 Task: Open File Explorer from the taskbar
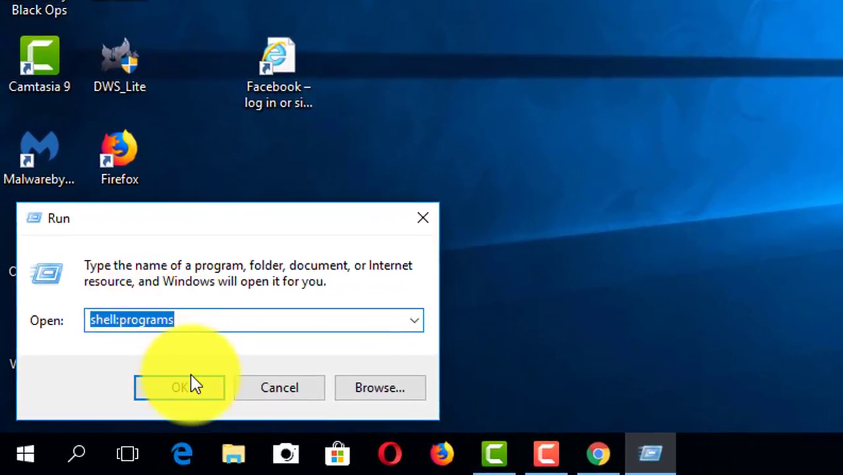tap(234, 454)
